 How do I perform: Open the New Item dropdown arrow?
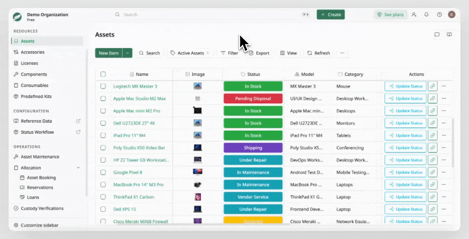pyautogui.click(x=127, y=53)
